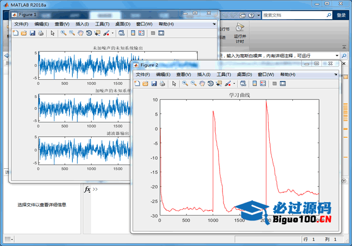Insert Legend icon in Figure 1 toolbar
This screenshot has width=352, height=246.
click(141, 33)
